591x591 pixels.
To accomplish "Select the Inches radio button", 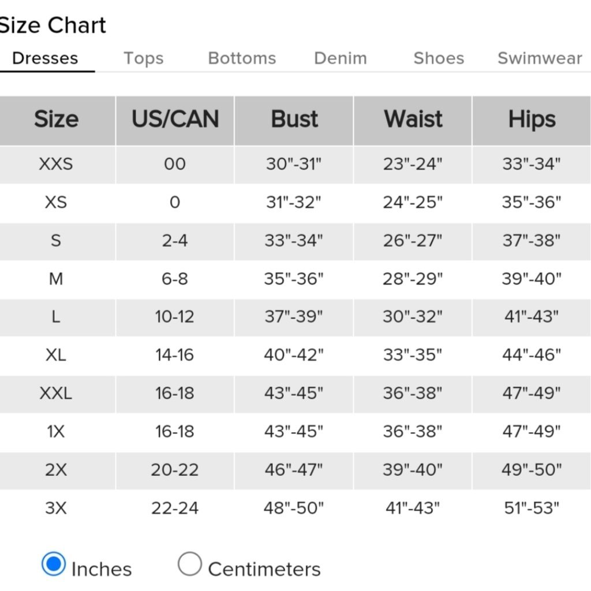I will point(53,564).
